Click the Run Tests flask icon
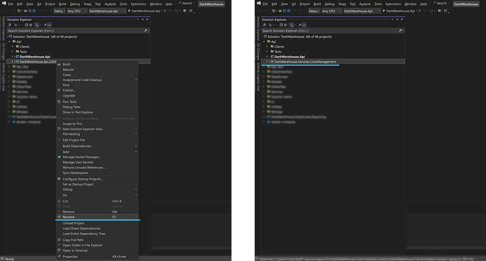Screen dimensions: 486x261 59,102
